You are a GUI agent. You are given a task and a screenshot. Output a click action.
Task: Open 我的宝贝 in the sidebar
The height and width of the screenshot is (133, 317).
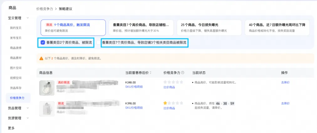point(16,28)
